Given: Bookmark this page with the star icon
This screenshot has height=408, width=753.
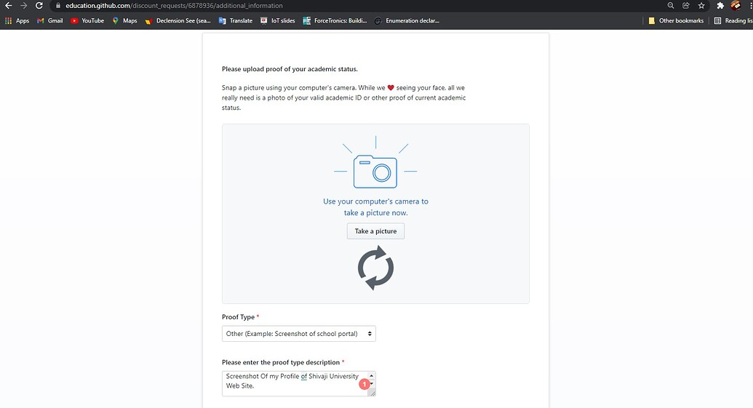Looking at the screenshot, I should pos(701,6).
